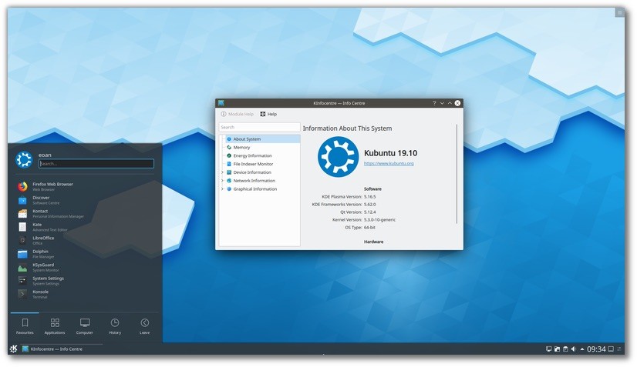
Task: Expand the Network Information tree node
Action: coord(222,181)
